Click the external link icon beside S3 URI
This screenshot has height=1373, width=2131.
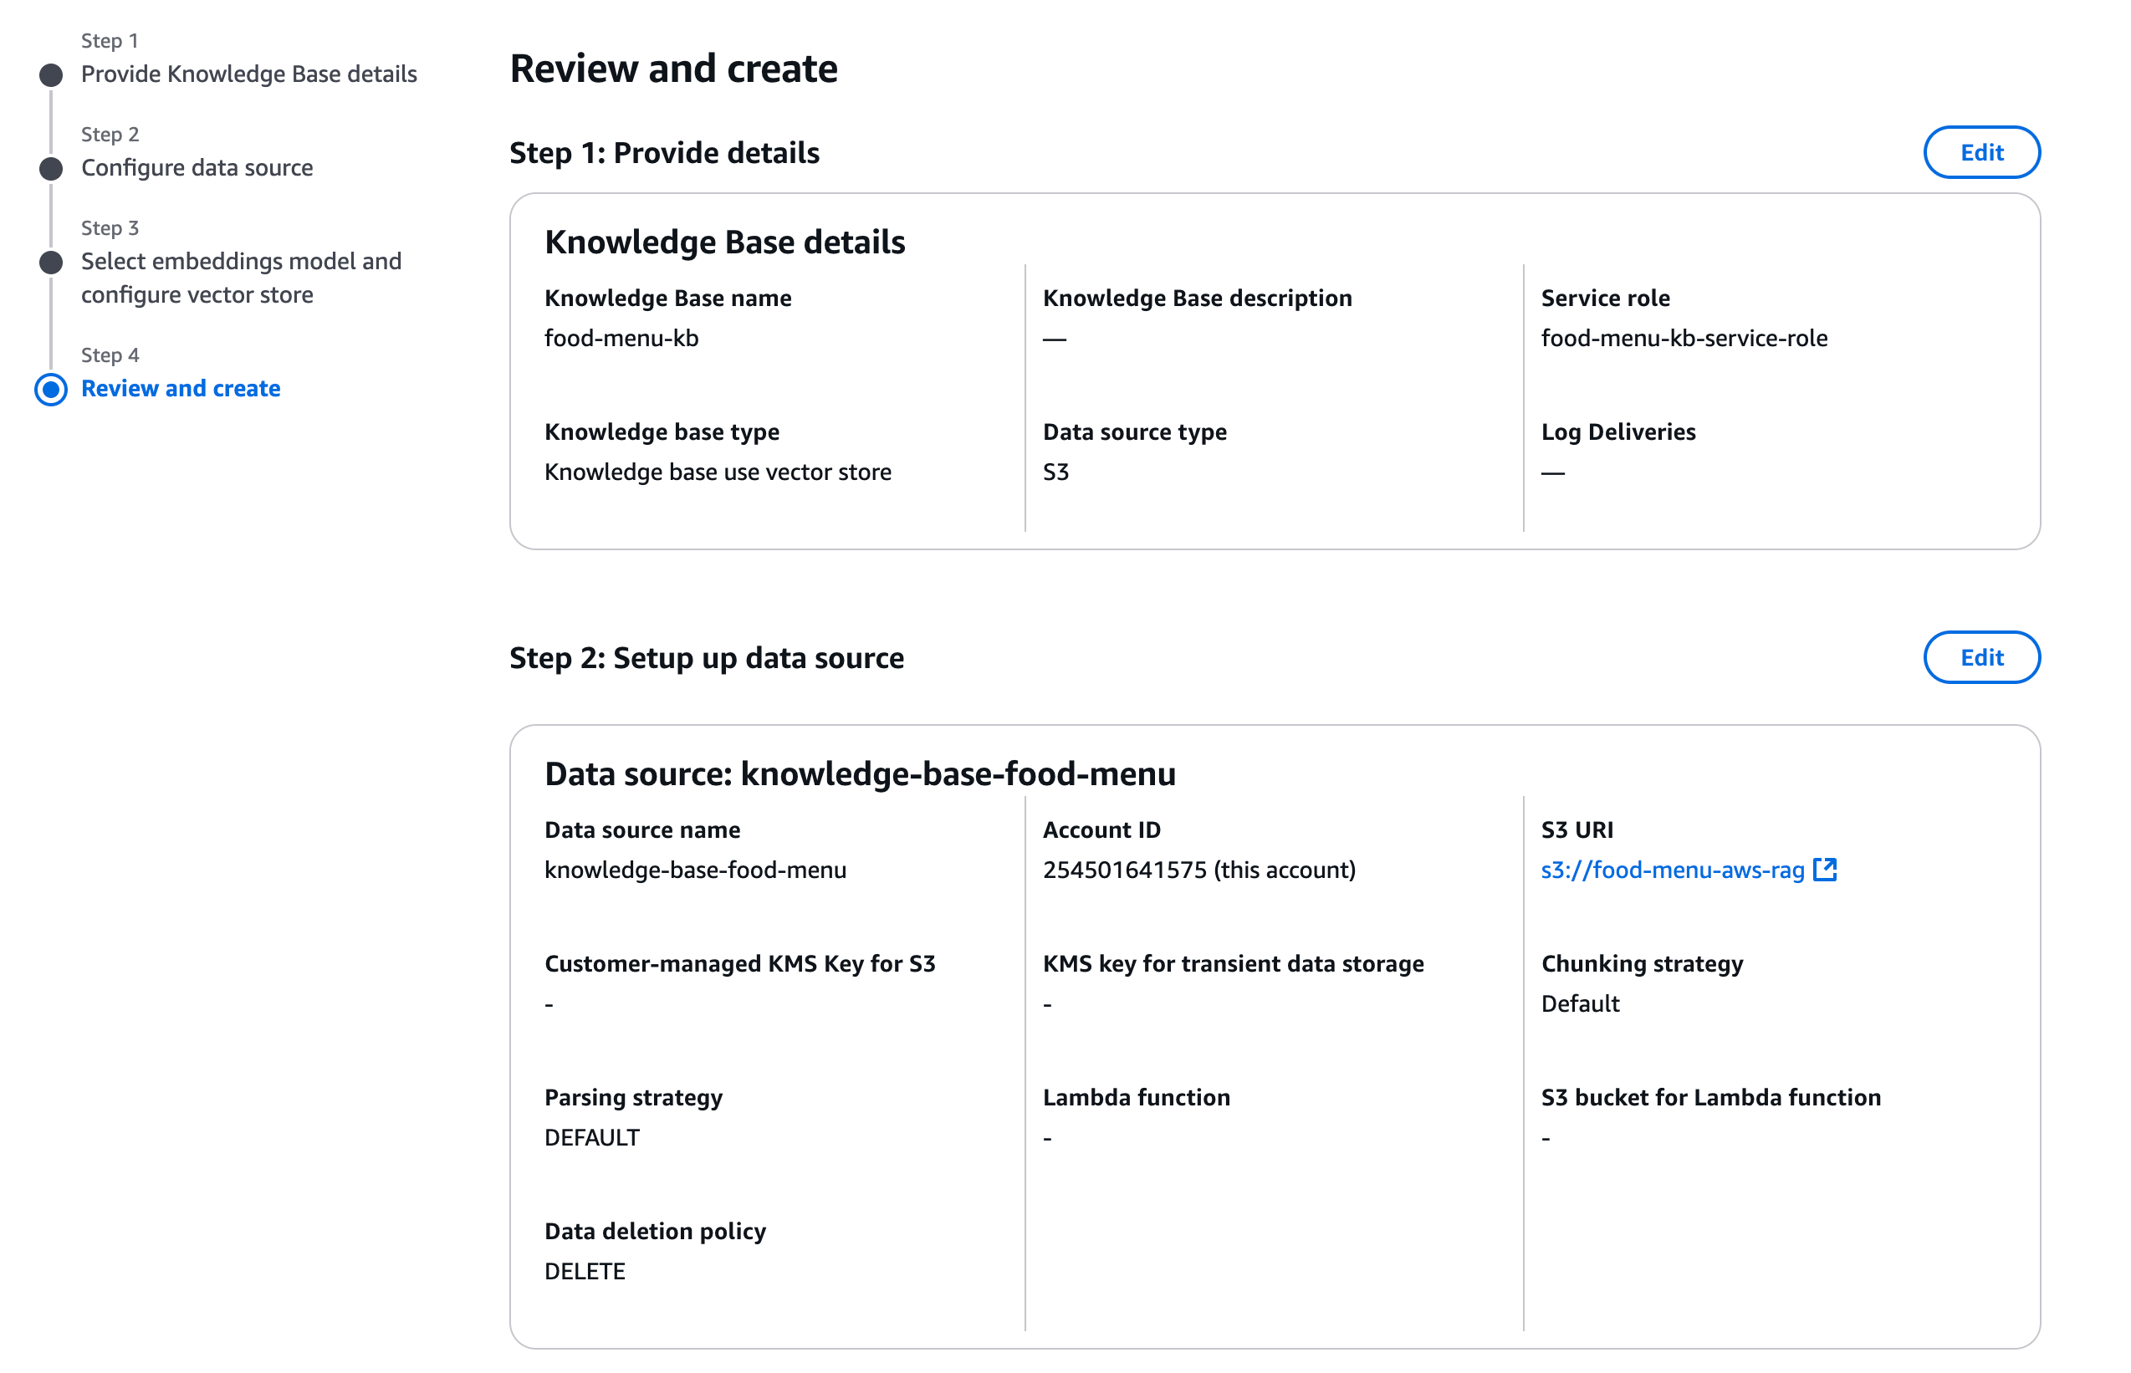(1824, 870)
